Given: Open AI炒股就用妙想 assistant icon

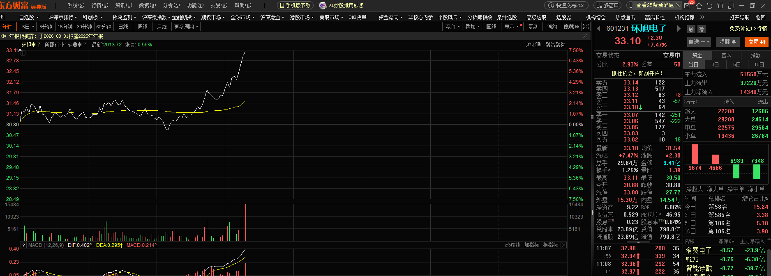Looking at the screenshot, I should (323, 5).
